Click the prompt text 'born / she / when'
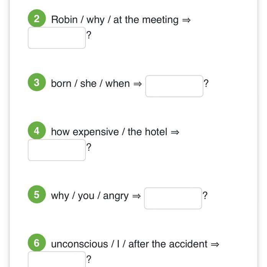 click(x=90, y=83)
